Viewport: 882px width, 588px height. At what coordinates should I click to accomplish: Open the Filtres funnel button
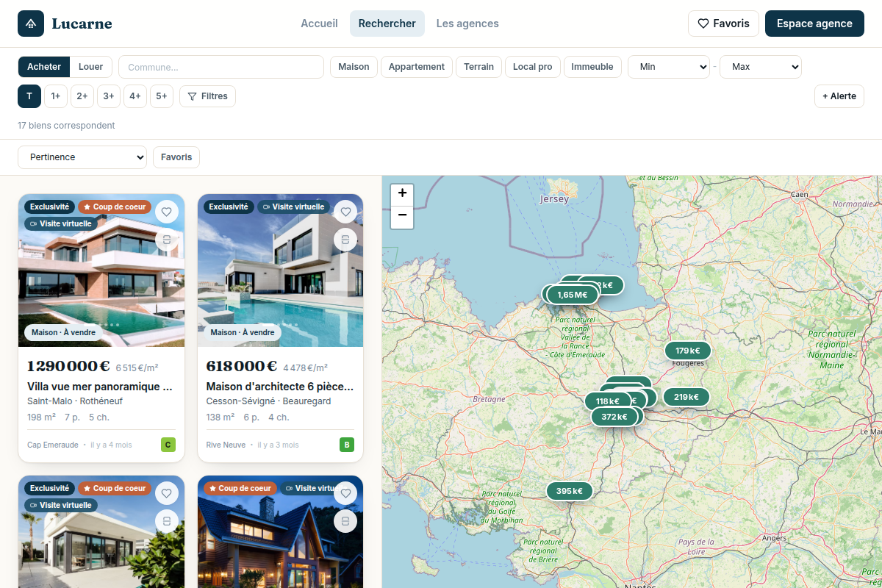[x=207, y=96]
